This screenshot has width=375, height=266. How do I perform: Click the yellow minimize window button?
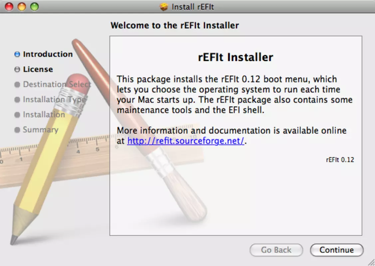(x=22, y=7)
